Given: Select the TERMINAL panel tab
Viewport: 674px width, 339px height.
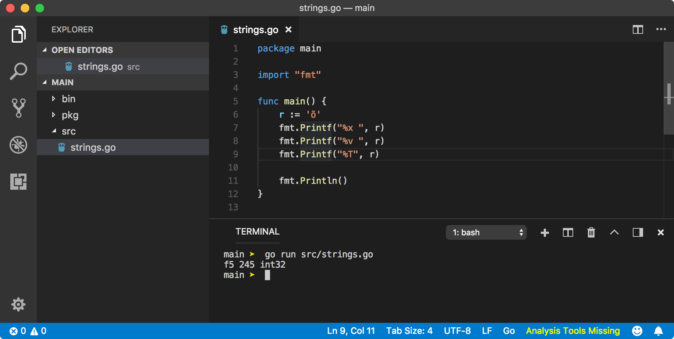Looking at the screenshot, I should coord(258,232).
